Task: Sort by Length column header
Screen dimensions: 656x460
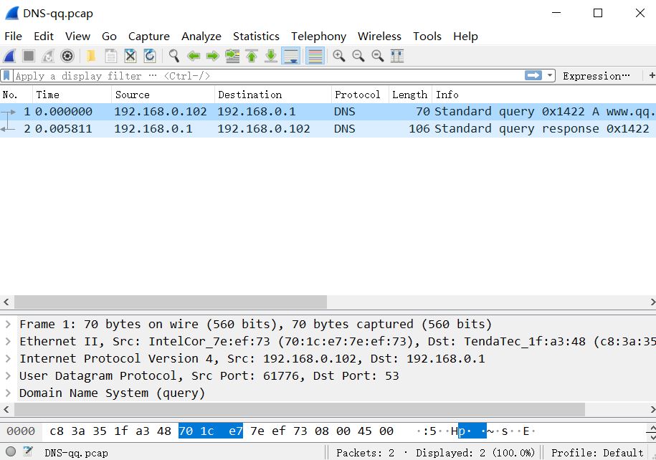Action: 410,95
